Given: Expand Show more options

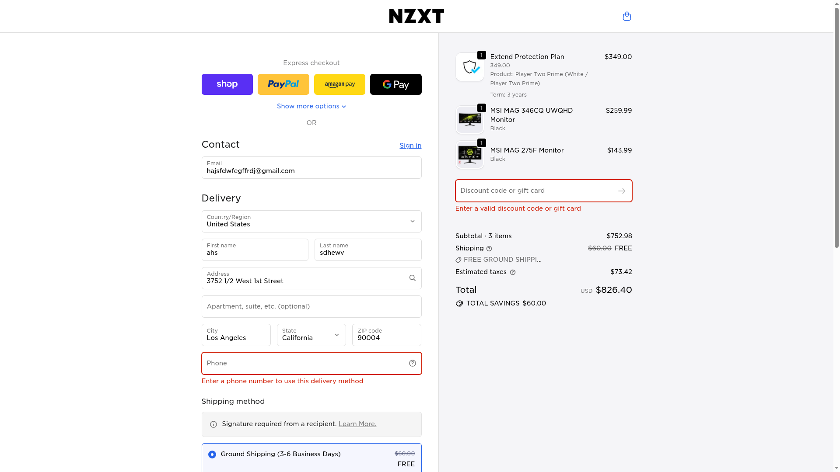Looking at the screenshot, I should click(311, 106).
